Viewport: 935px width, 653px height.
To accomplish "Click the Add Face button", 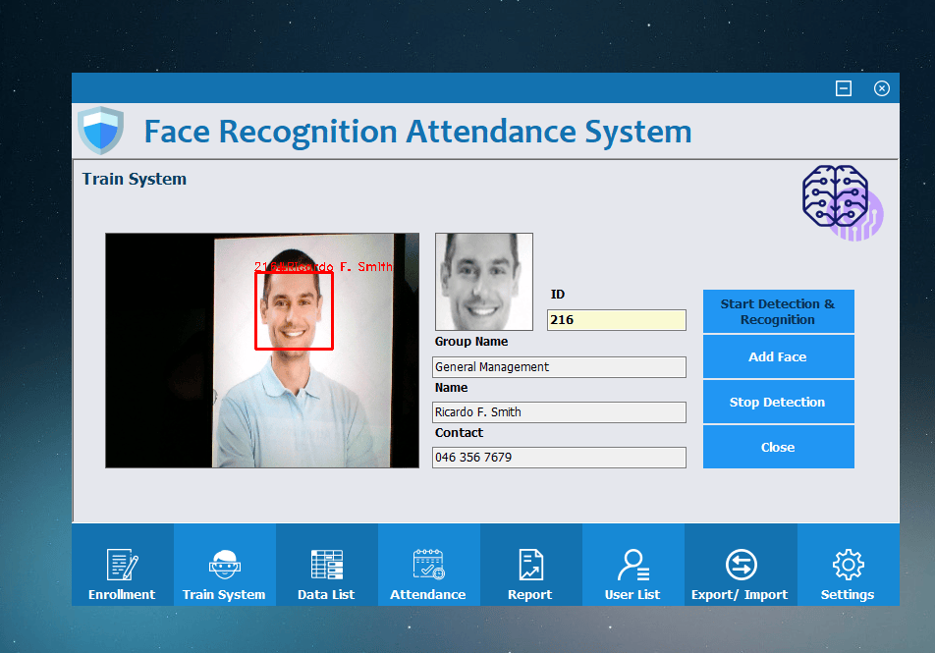I will point(778,356).
